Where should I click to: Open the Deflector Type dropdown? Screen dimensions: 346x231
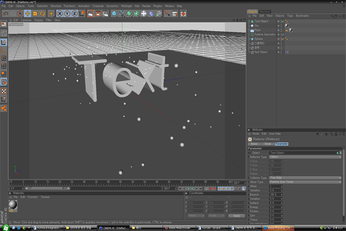coord(305,157)
